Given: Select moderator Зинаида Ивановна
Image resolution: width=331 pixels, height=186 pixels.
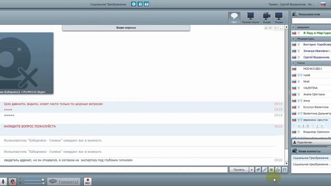Looking at the screenshot, I should 317,51.
